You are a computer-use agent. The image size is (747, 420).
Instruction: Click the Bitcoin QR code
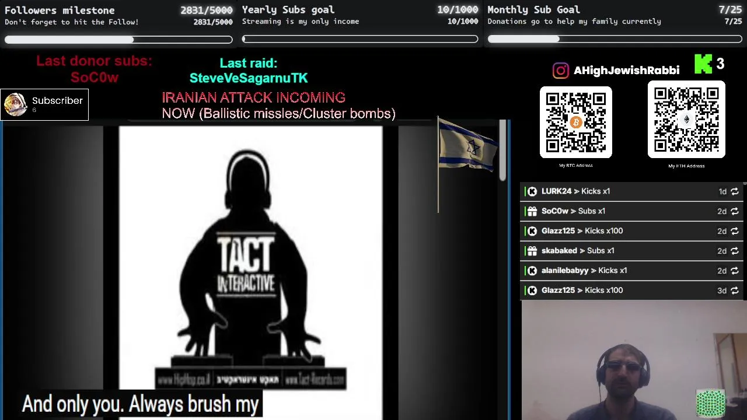click(576, 123)
